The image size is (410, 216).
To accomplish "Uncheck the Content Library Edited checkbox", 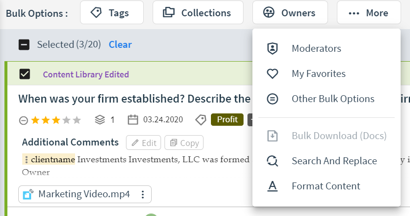I will 25,74.
